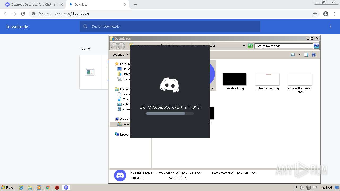Select Favorites in the navigation tree
The height and width of the screenshot is (191, 340).
click(x=122, y=64)
